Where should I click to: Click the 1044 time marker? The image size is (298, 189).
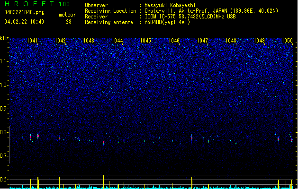click(x=117, y=41)
